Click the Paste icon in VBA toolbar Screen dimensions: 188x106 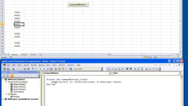[x=25, y=69]
